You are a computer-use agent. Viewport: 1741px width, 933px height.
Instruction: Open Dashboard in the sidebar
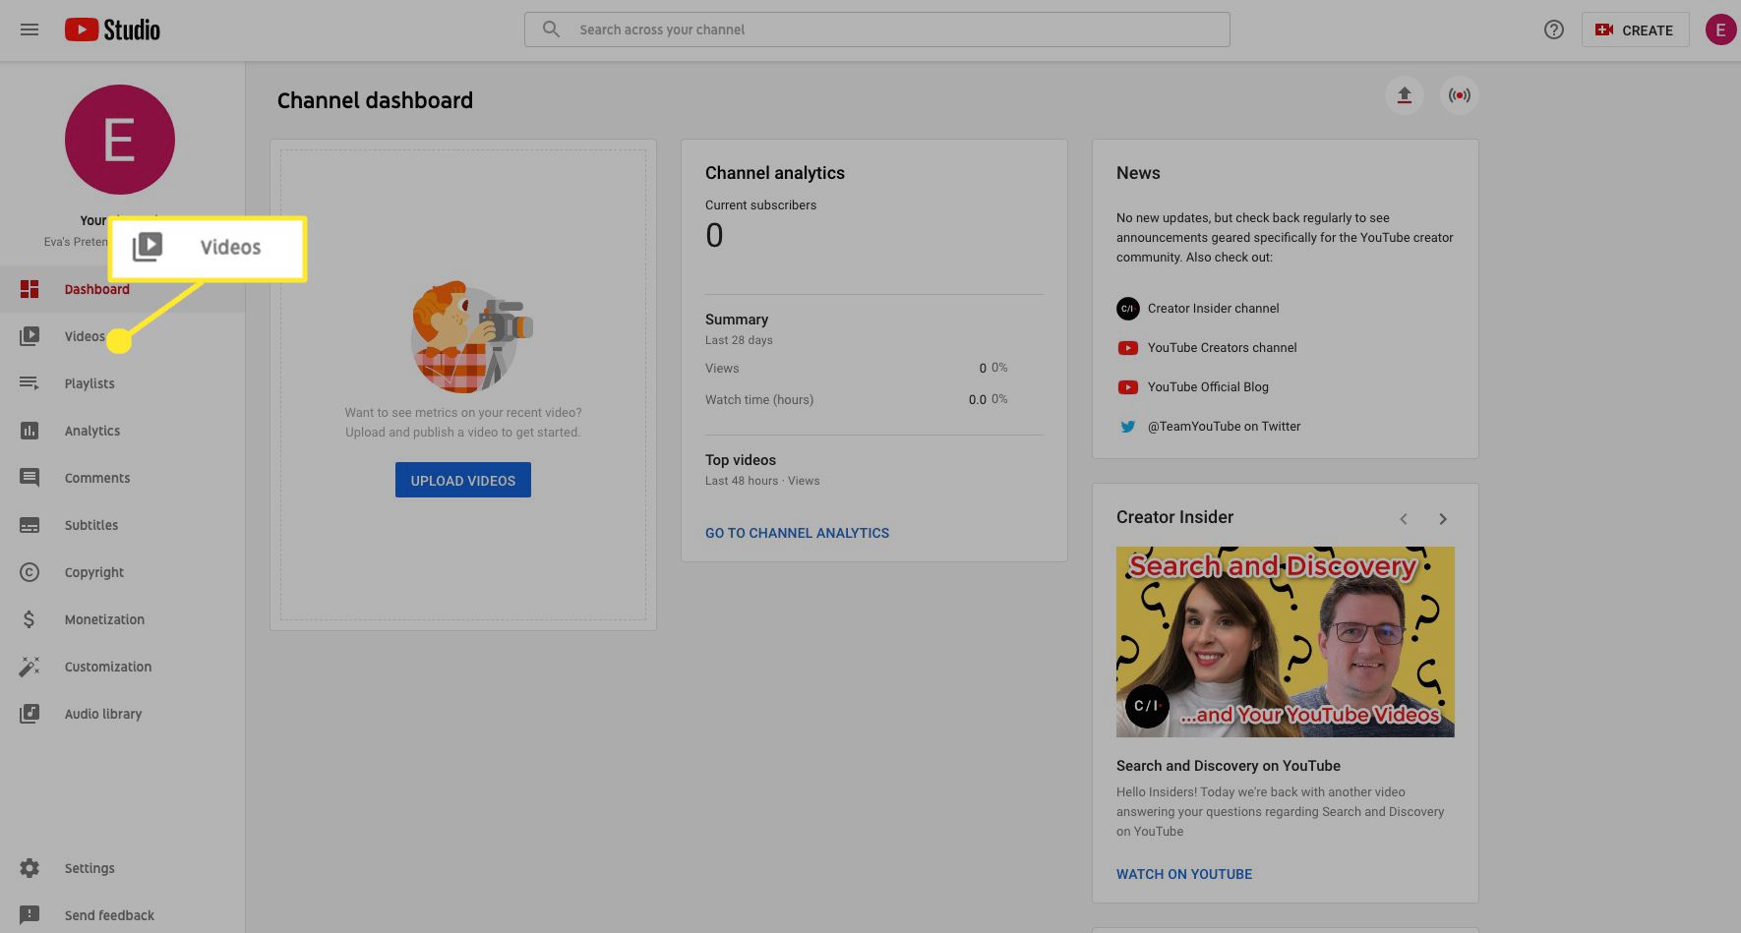point(122,289)
